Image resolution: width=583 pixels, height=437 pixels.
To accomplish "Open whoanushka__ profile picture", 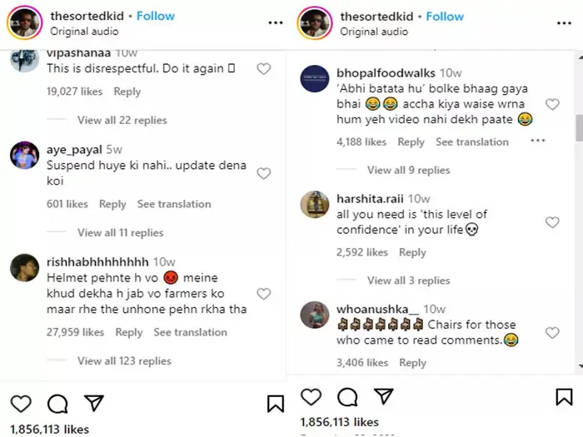I will click(x=314, y=315).
